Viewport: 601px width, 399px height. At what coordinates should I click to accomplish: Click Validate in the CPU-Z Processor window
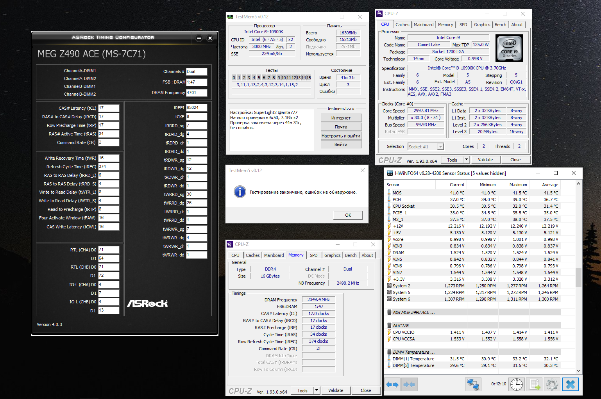485,160
